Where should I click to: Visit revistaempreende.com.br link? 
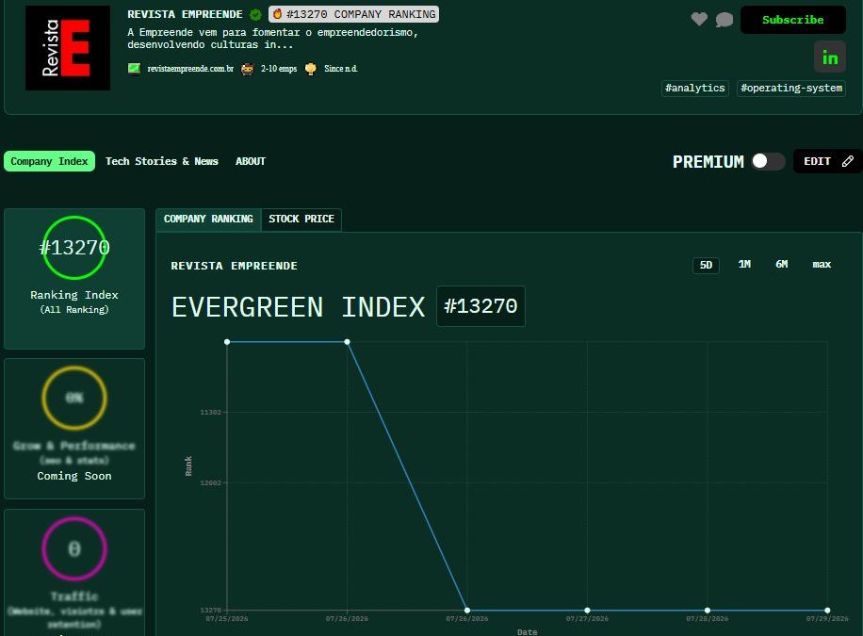190,69
